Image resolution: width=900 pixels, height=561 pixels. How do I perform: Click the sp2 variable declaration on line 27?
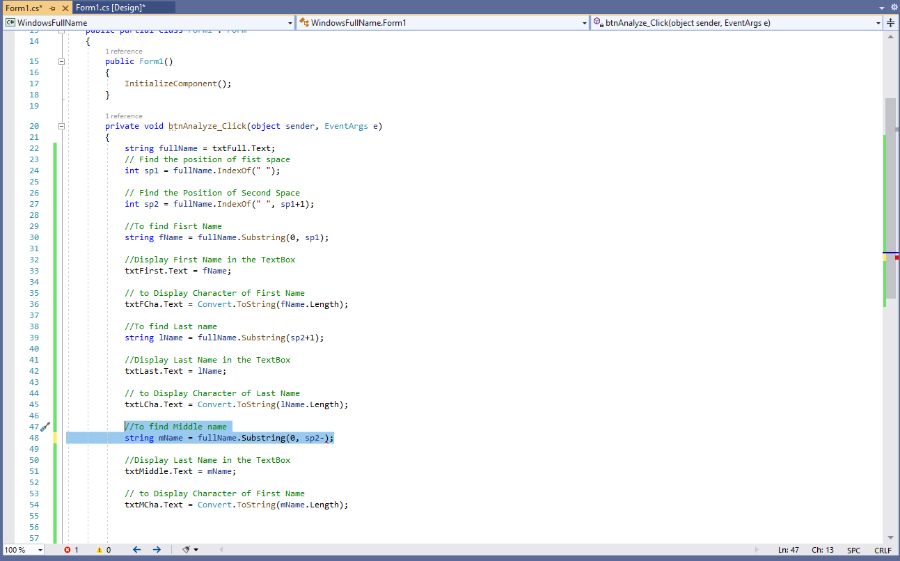(151, 204)
